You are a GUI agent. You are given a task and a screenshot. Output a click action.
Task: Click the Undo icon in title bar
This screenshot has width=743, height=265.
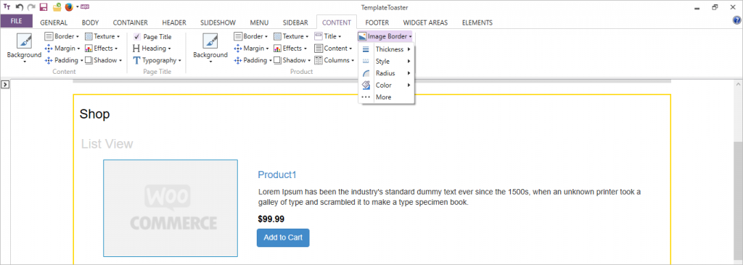tap(20, 7)
